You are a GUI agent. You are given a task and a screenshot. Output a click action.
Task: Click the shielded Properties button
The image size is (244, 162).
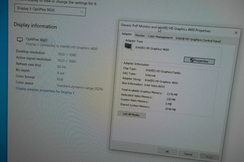tap(199, 60)
